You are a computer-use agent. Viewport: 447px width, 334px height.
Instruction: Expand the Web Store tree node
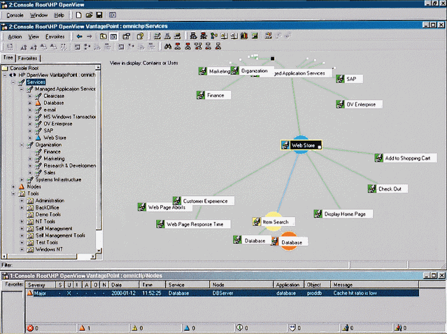(30, 138)
